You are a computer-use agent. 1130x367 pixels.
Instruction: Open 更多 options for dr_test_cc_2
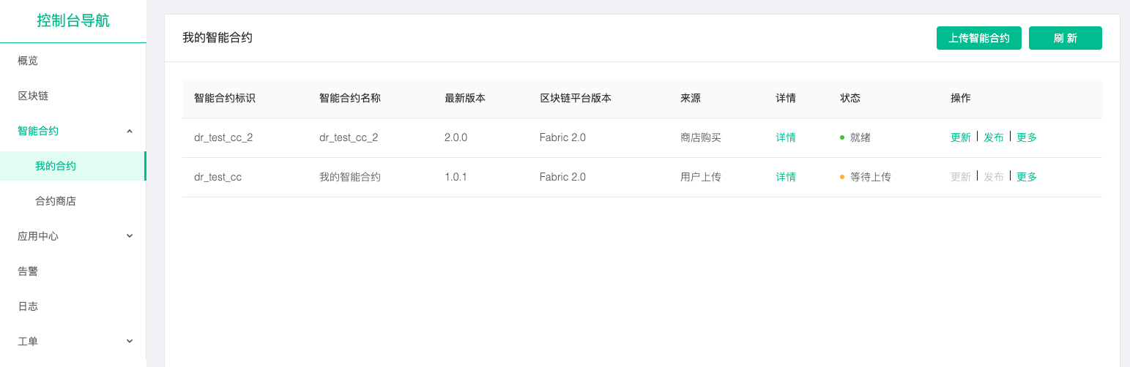[1027, 137]
